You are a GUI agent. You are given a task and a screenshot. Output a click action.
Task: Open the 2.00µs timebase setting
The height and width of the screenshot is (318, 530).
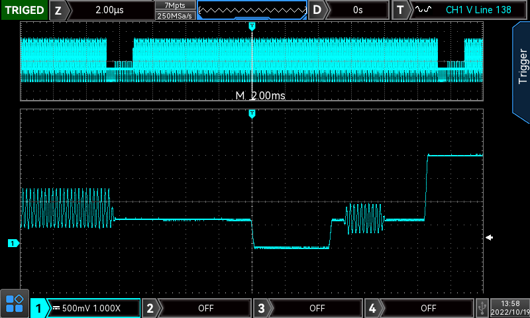click(x=110, y=10)
